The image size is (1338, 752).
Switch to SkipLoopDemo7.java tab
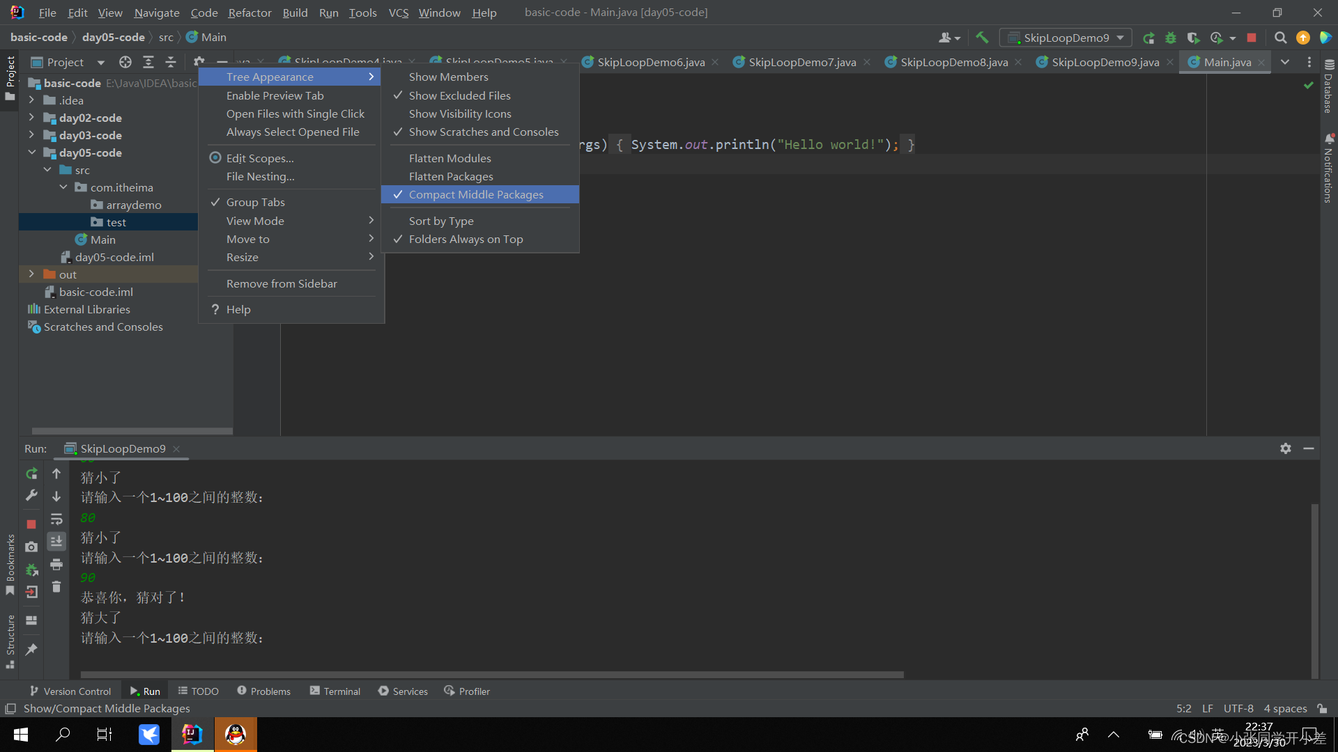(801, 62)
